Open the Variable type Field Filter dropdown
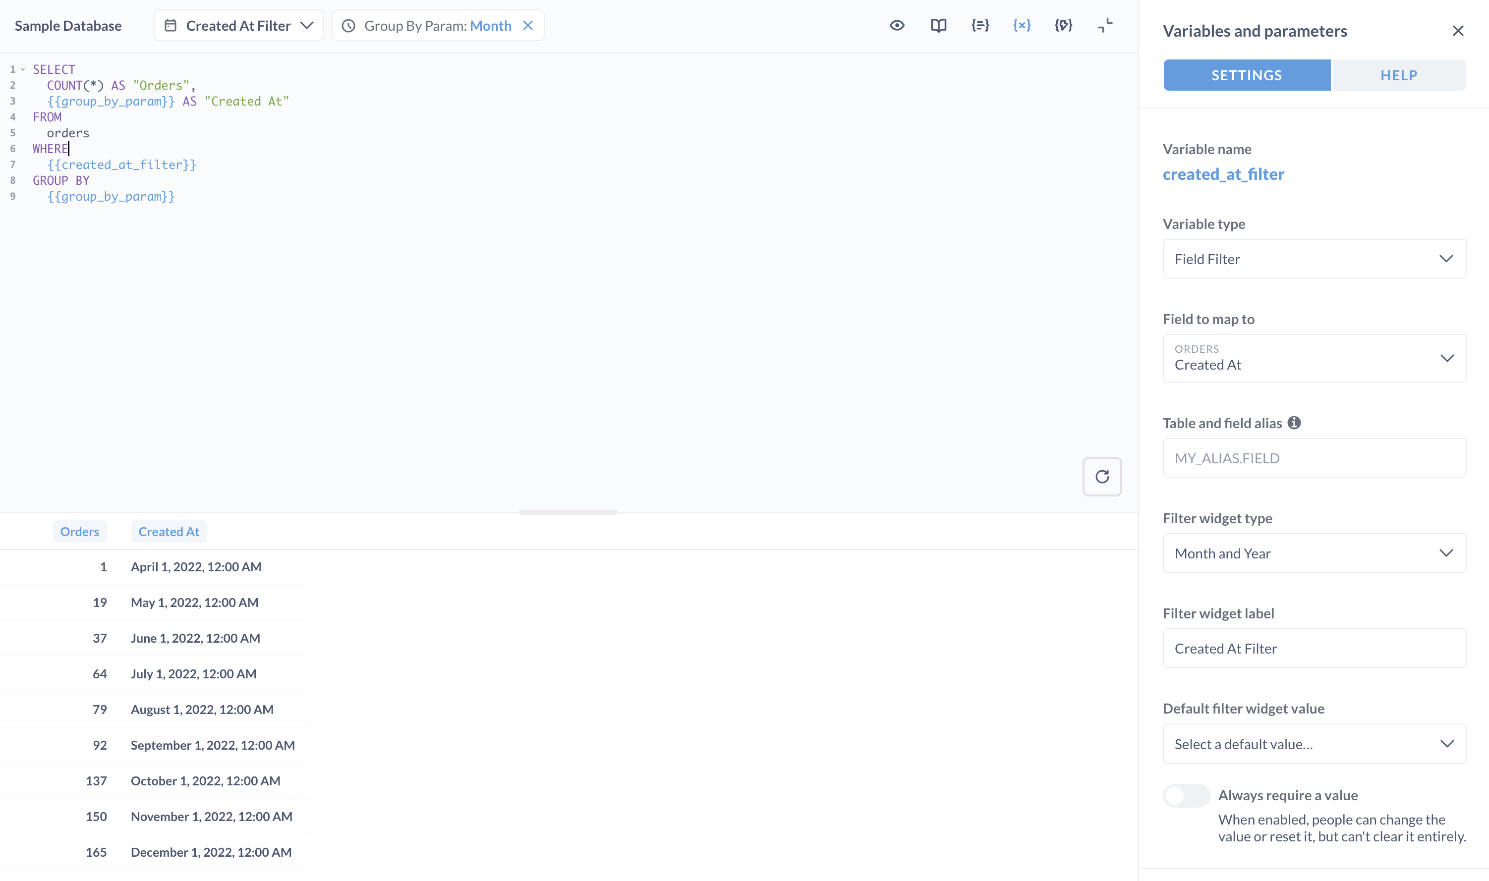Viewport: 1489px width, 881px height. pyautogui.click(x=1314, y=259)
